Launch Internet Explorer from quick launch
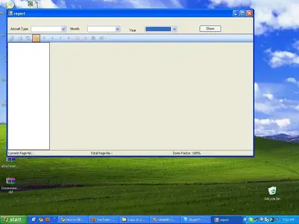 [x=34, y=220]
